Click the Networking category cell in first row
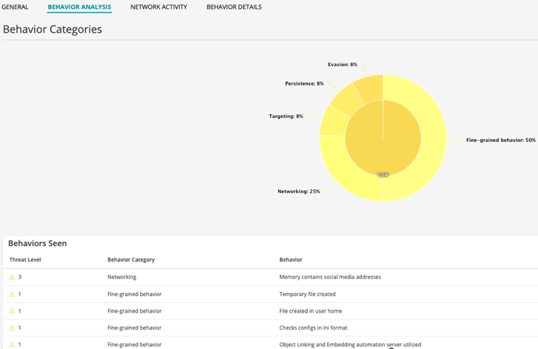 point(122,277)
